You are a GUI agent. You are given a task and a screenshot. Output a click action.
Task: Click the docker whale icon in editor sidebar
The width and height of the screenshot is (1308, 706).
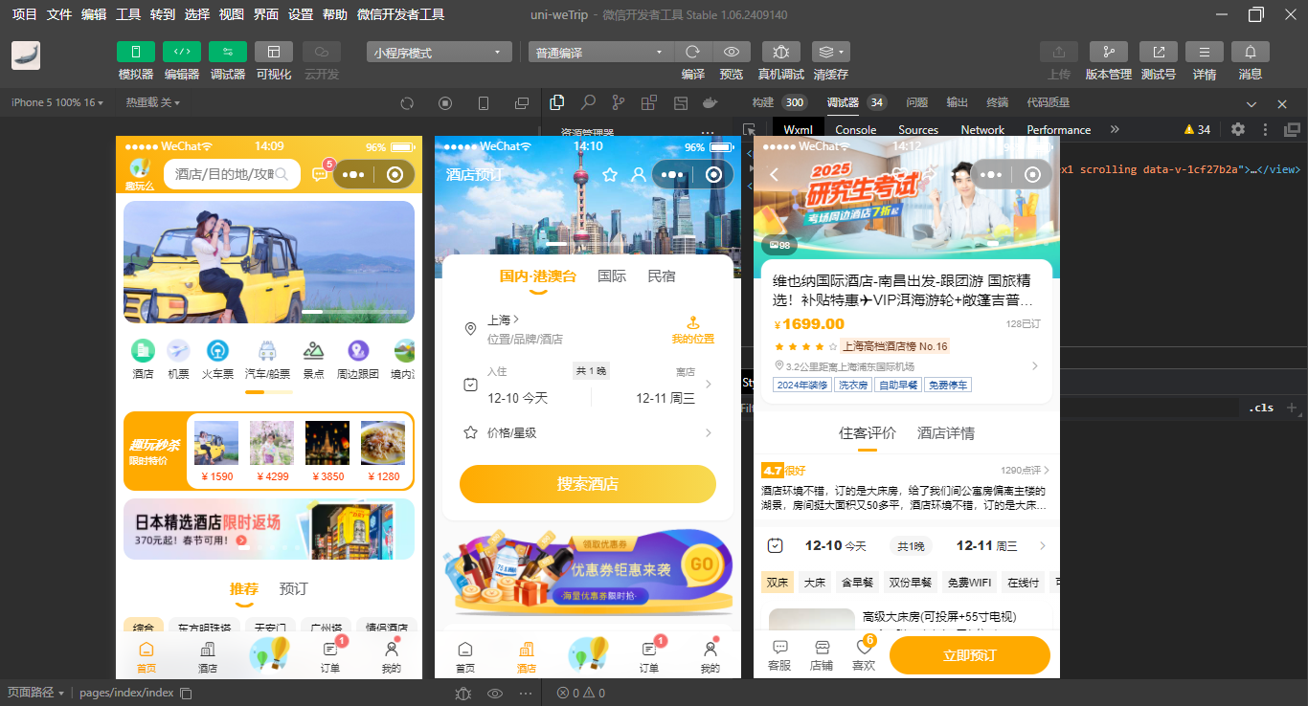coord(710,102)
